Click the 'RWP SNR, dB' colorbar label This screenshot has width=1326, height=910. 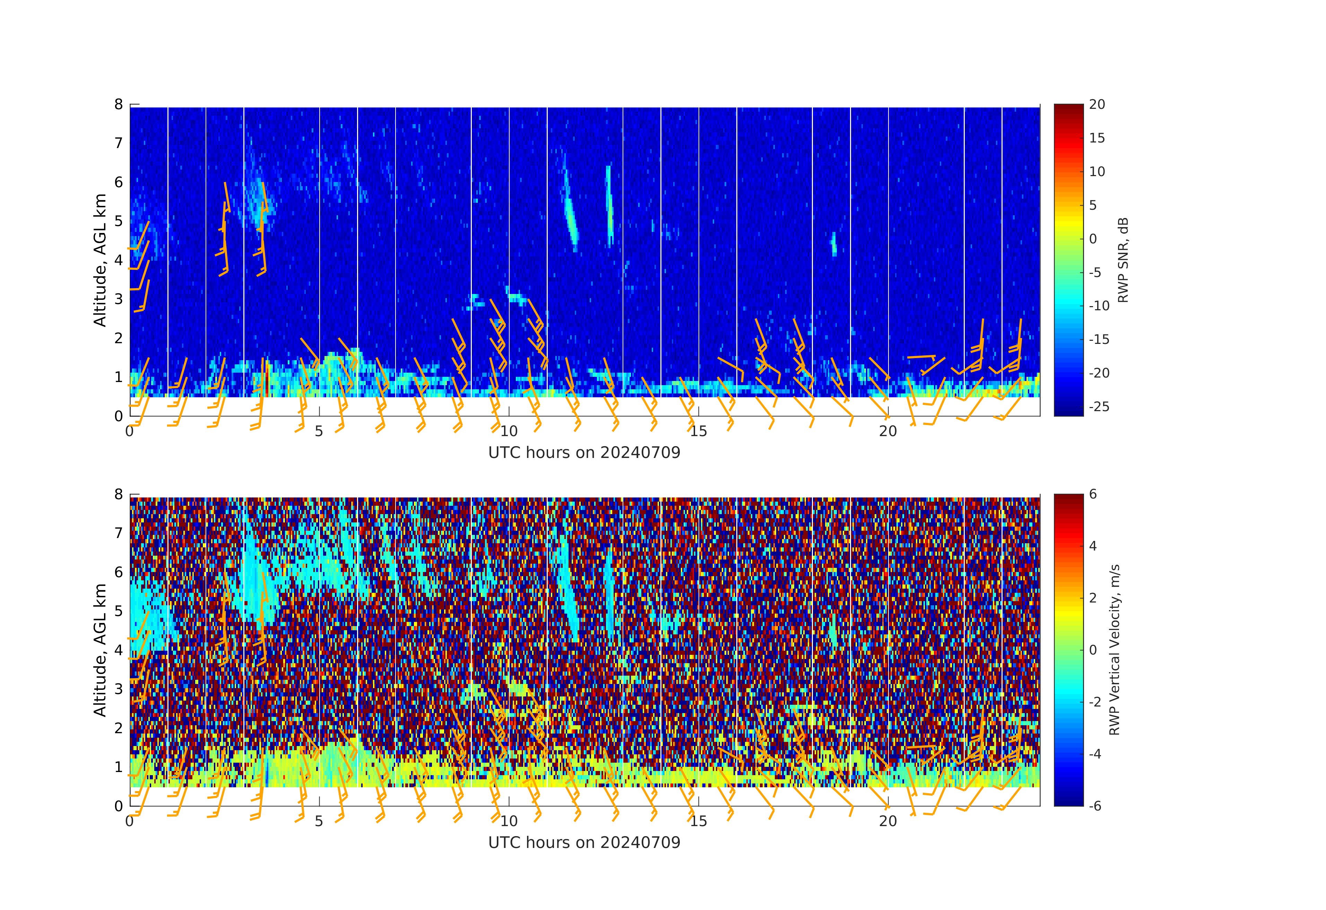click(1123, 260)
